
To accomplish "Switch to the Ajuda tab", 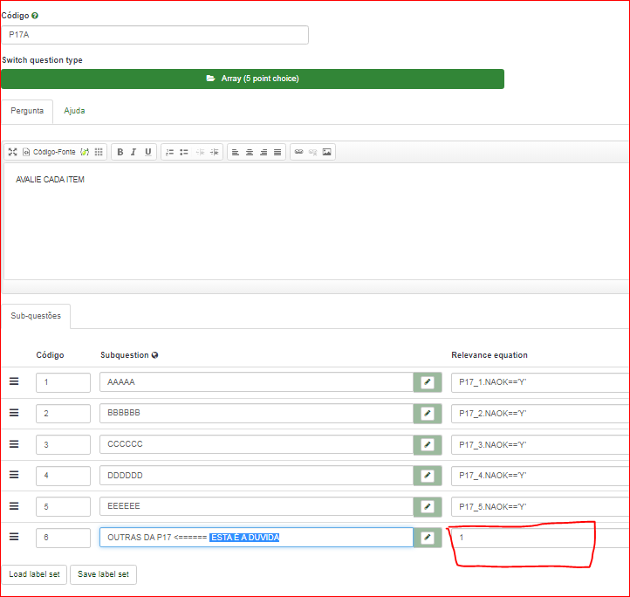I will (x=74, y=111).
